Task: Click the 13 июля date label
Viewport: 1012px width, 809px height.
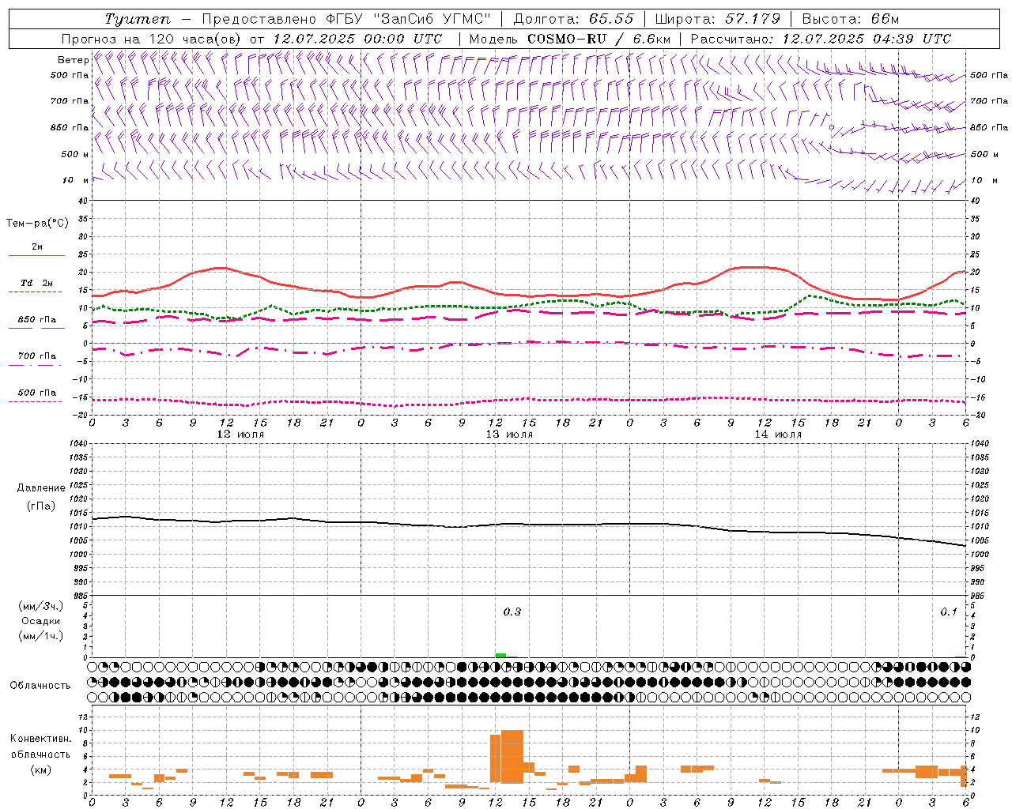Action: click(x=509, y=435)
